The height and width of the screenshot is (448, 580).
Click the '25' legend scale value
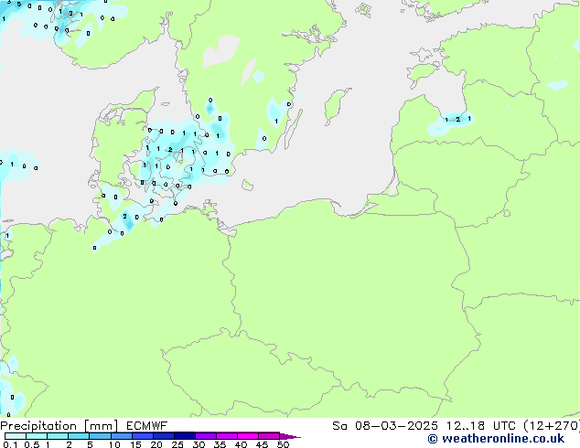tap(177, 444)
